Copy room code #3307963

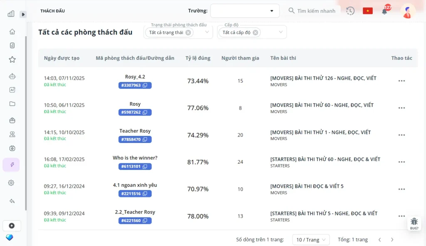coord(145,86)
